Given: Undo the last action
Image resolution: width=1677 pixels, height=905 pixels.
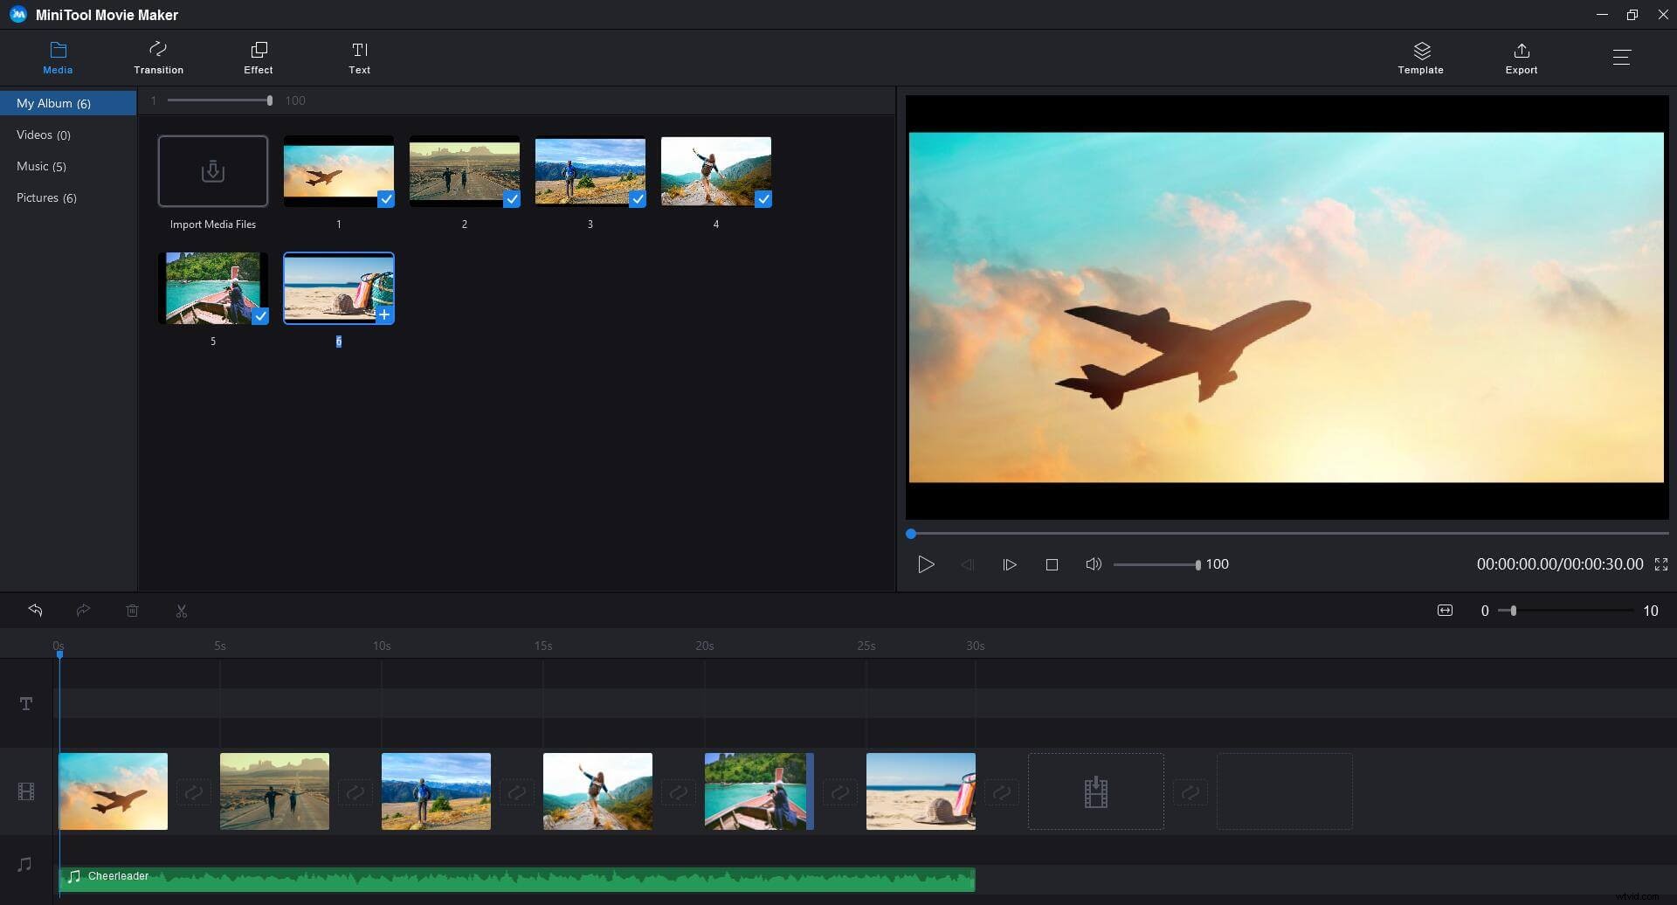Looking at the screenshot, I should 36,610.
